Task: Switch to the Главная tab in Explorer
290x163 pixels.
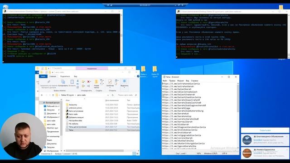Action: (x=53, y=77)
